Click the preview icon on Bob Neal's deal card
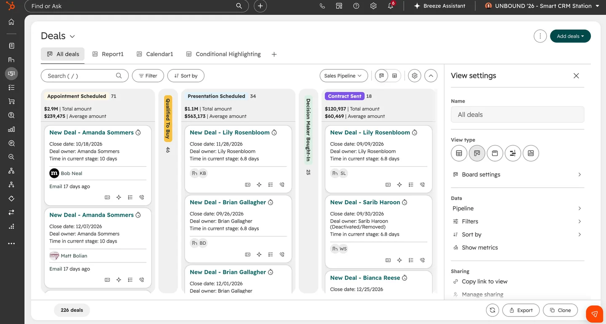Screen dimensions: 606x324 pos(107,197)
